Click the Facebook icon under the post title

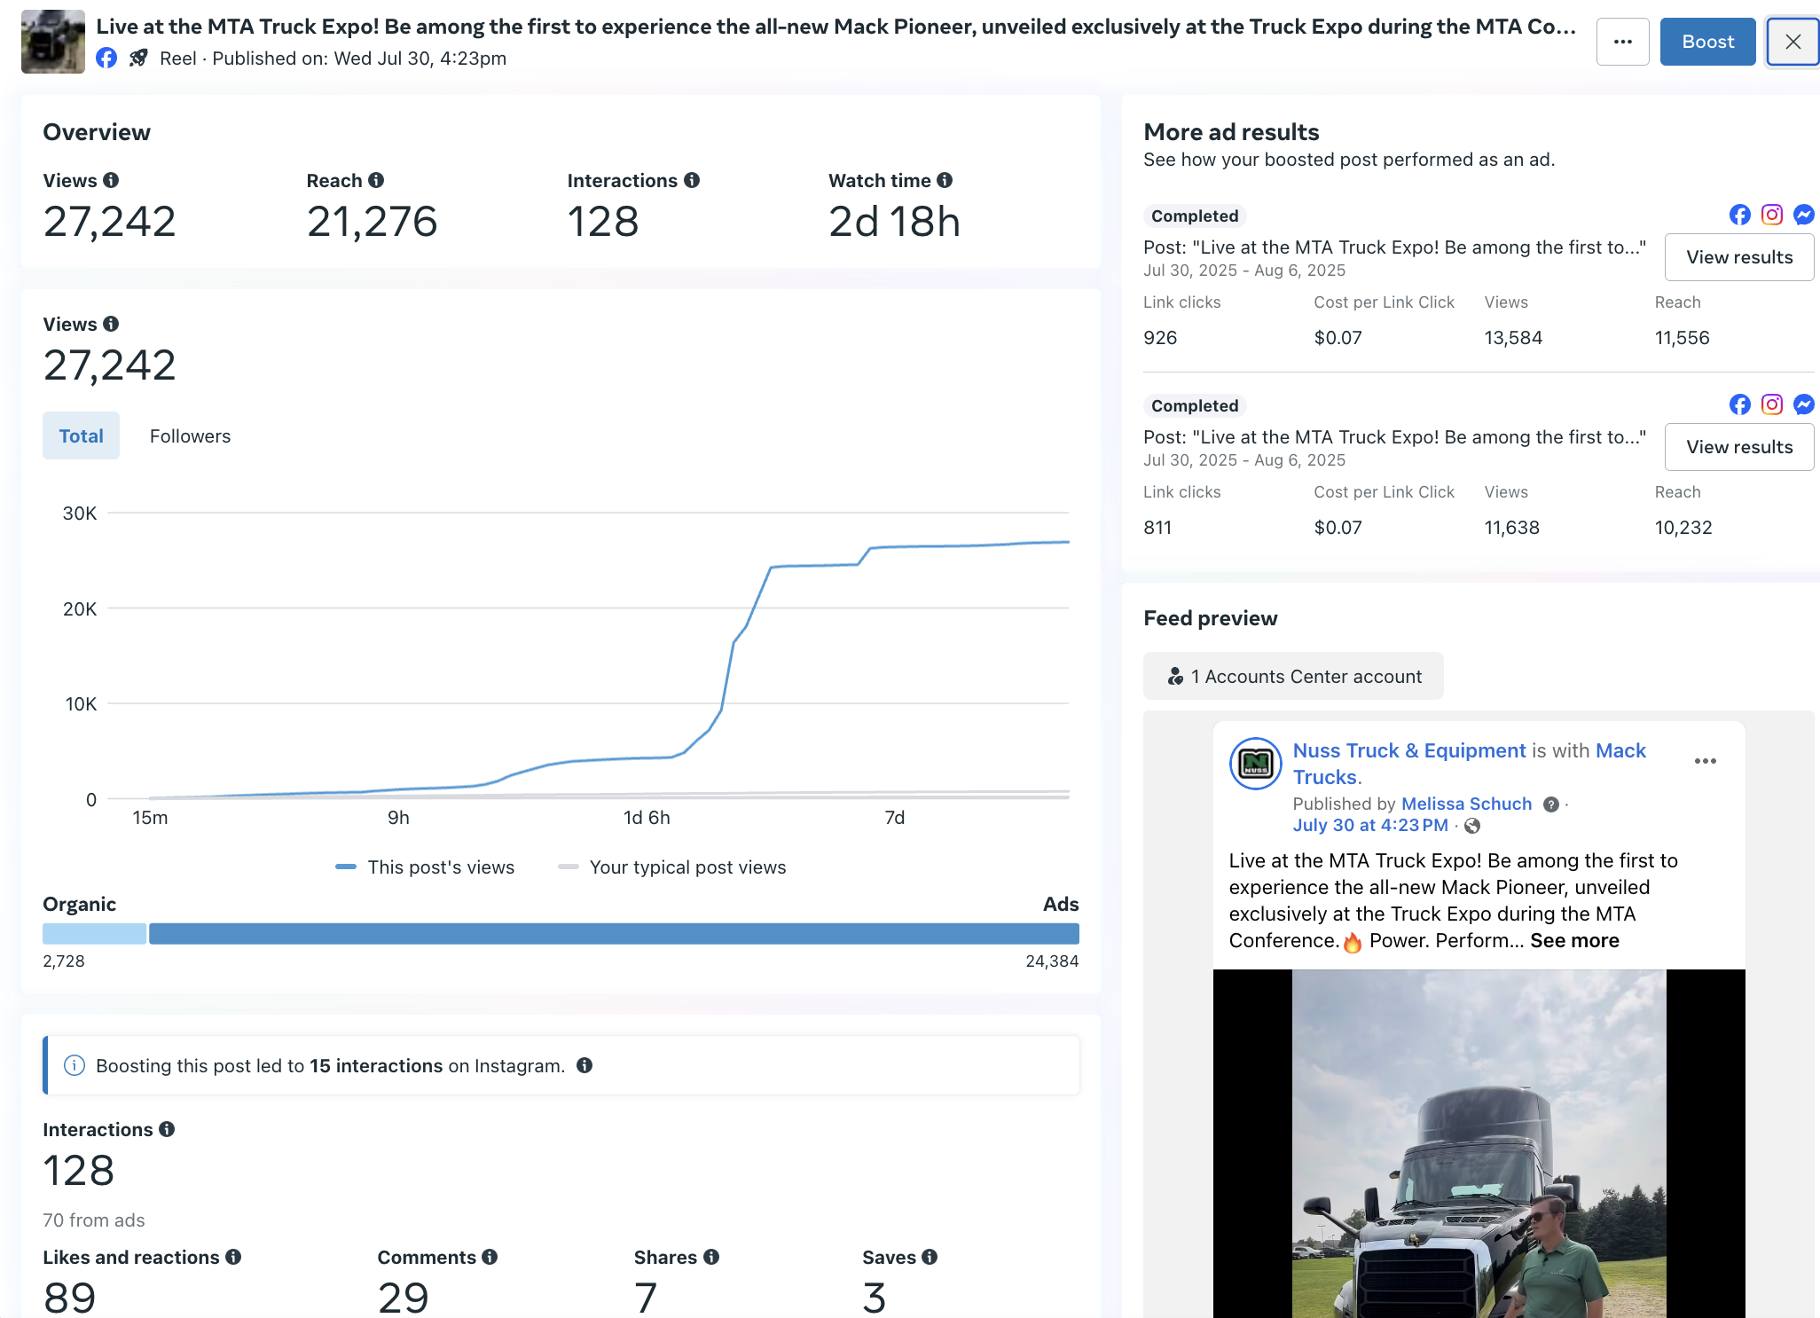[106, 59]
